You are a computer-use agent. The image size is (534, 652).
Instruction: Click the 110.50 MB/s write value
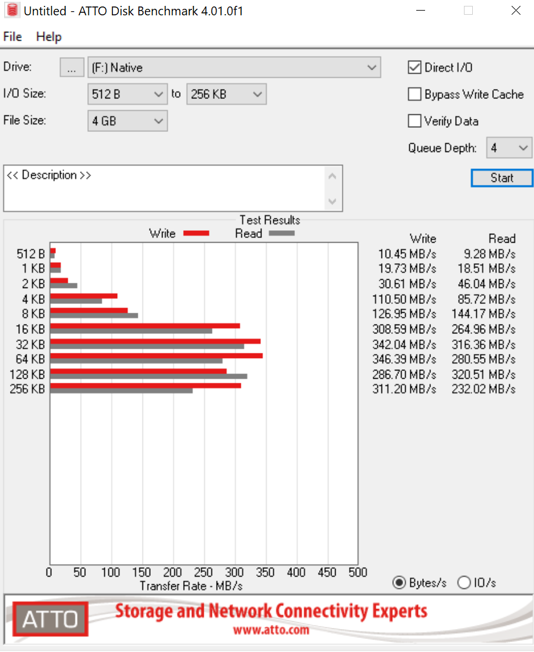pyautogui.click(x=404, y=299)
